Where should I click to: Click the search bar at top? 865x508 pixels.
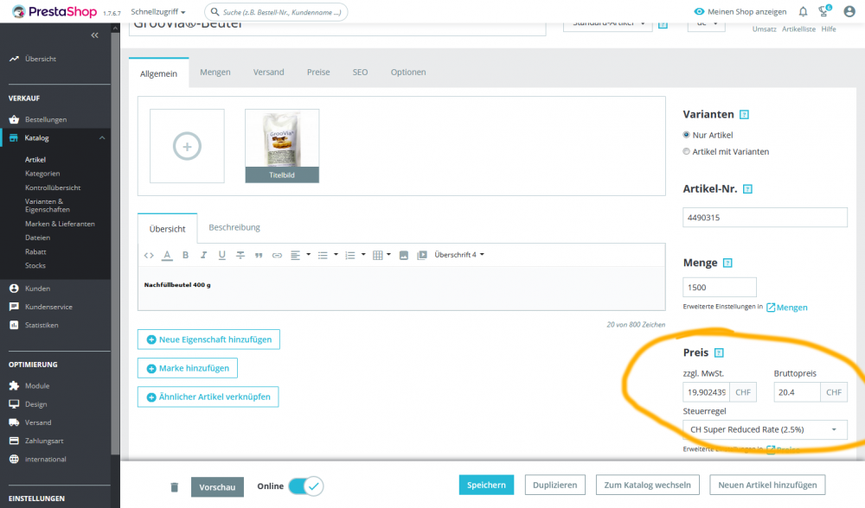point(276,11)
